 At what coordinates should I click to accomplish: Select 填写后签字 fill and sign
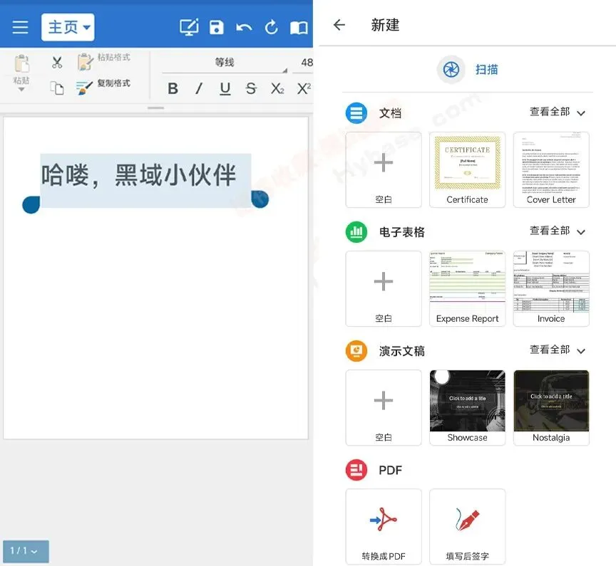point(467,526)
